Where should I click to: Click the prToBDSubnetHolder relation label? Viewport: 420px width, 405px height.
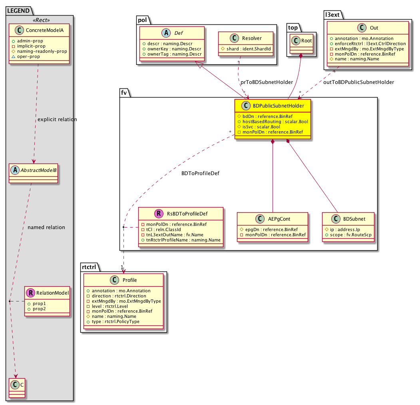point(267,82)
